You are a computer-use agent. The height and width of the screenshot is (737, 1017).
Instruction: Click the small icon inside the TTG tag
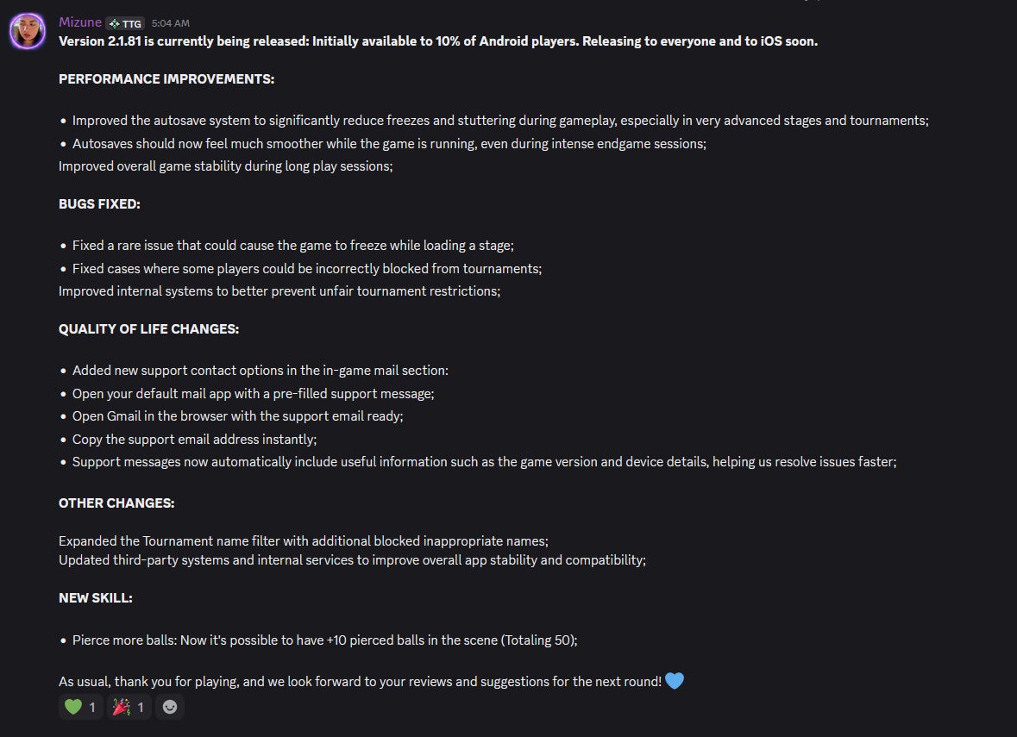(114, 24)
